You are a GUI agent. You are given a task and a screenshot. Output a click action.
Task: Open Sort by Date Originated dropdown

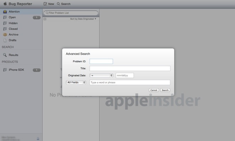click(83, 19)
